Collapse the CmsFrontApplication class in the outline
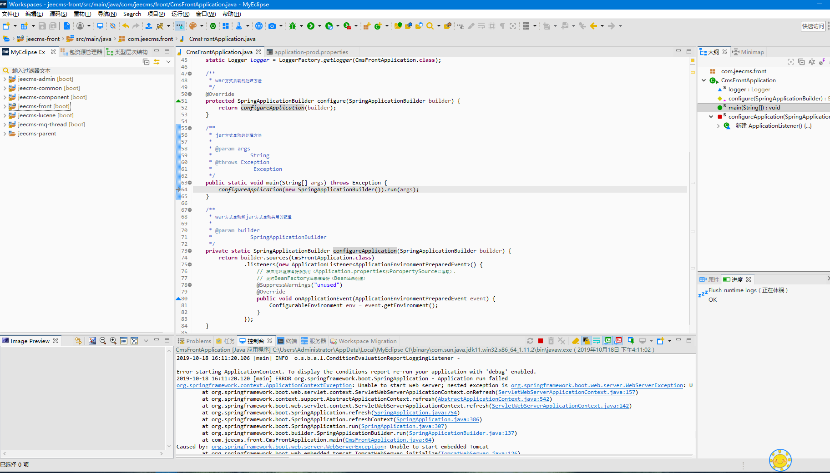Image resolution: width=830 pixels, height=473 pixels. (x=704, y=80)
